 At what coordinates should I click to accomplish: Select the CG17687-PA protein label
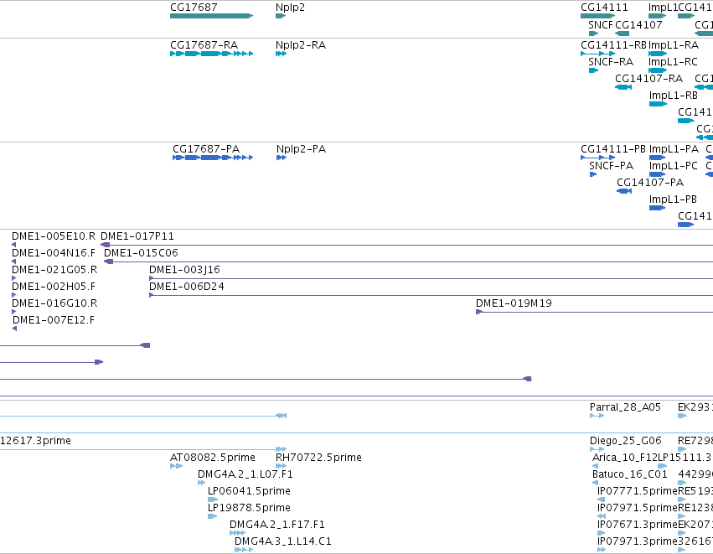(206, 149)
